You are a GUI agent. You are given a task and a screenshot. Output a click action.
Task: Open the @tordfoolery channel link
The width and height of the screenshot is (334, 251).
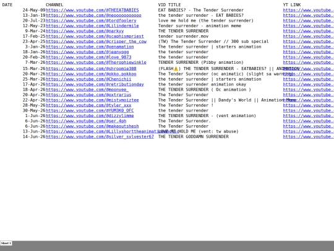pos(91,20)
